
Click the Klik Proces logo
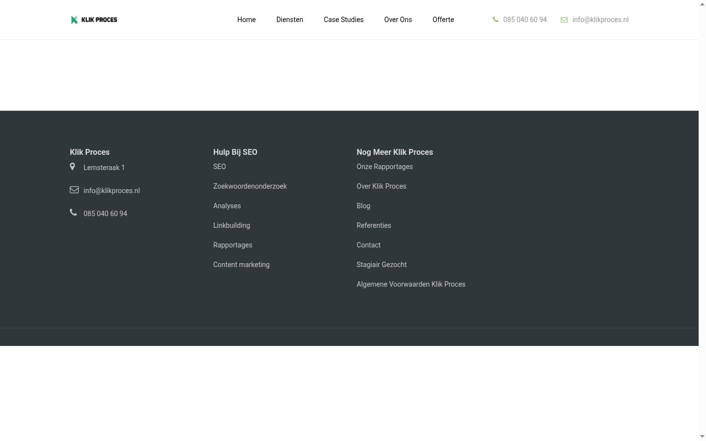(x=94, y=20)
